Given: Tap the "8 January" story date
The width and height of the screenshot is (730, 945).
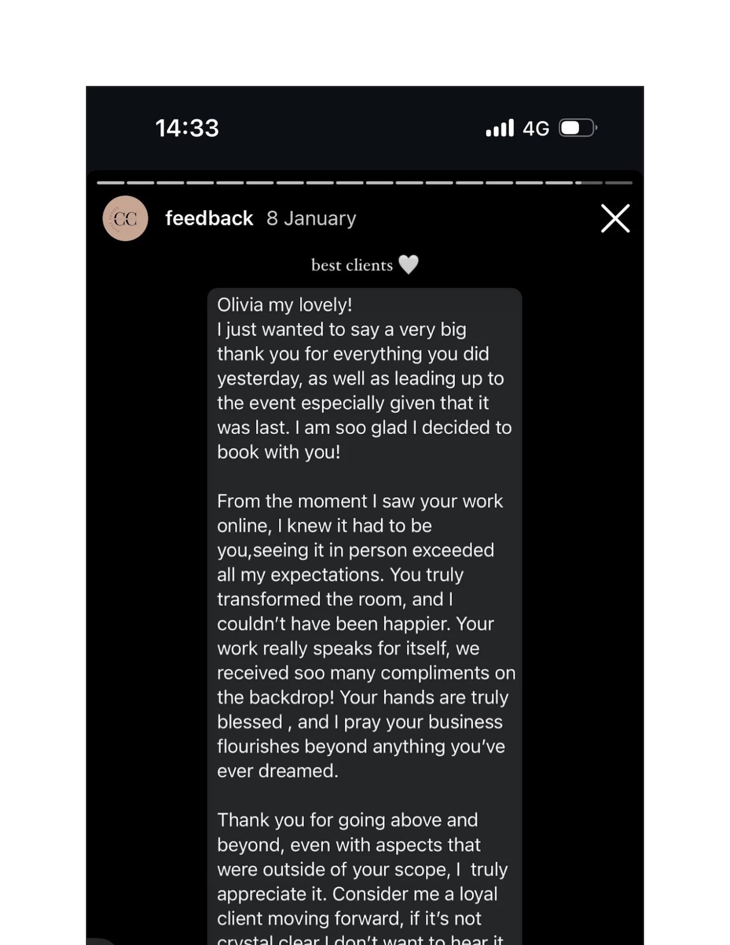Looking at the screenshot, I should click(311, 218).
